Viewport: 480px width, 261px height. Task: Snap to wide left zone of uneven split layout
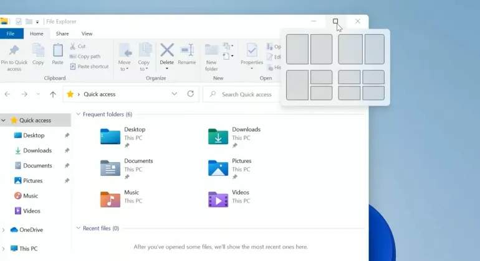(350, 49)
